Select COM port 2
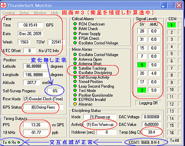The image size is (185, 146). 171,32
